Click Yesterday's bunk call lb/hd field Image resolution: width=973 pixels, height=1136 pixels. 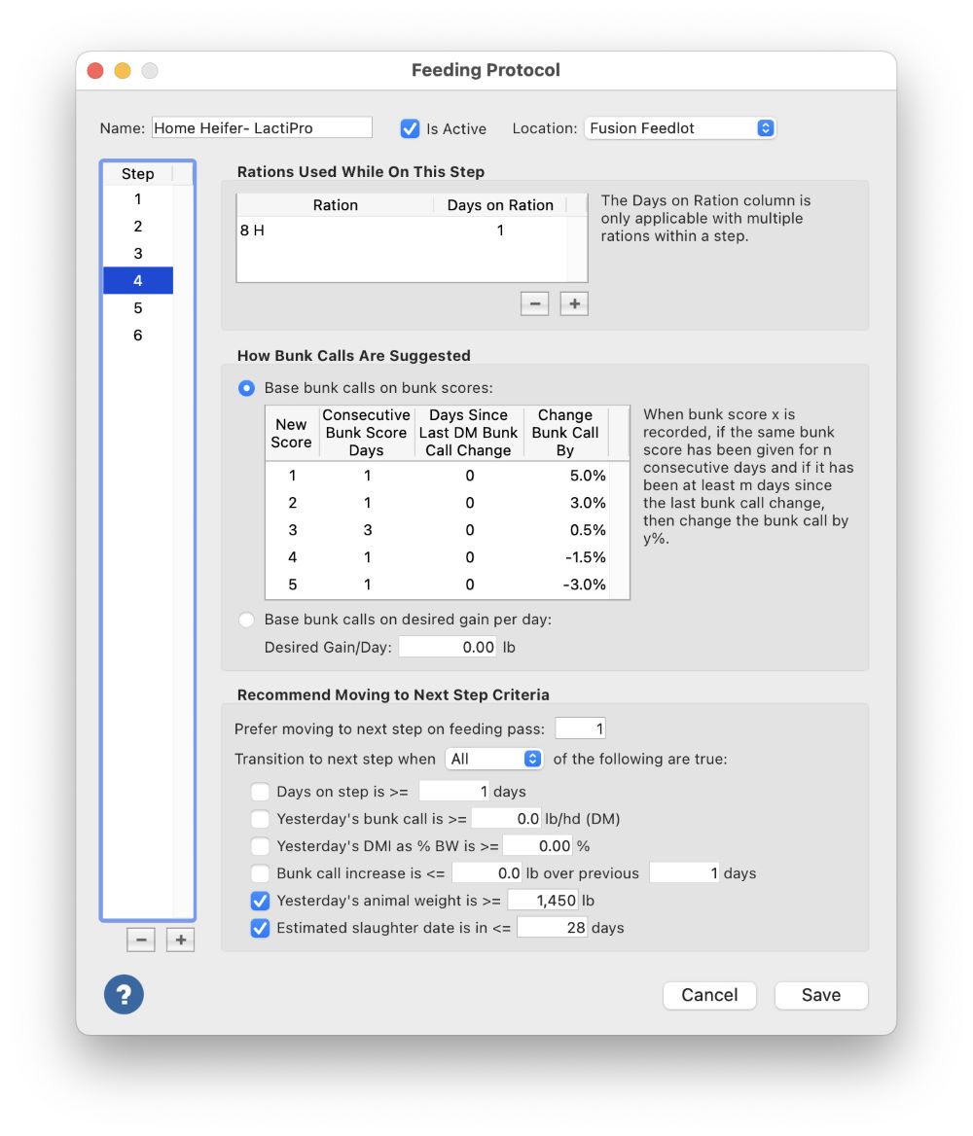click(x=506, y=819)
